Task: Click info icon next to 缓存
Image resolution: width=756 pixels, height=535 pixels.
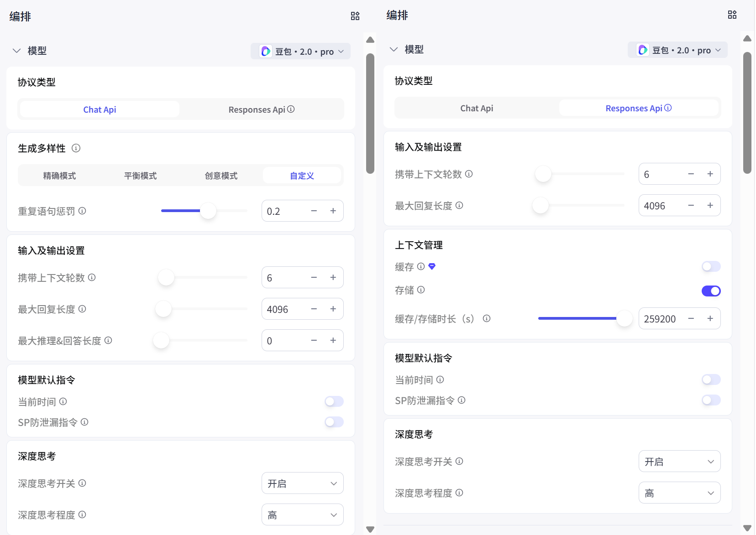Action: pyautogui.click(x=421, y=266)
